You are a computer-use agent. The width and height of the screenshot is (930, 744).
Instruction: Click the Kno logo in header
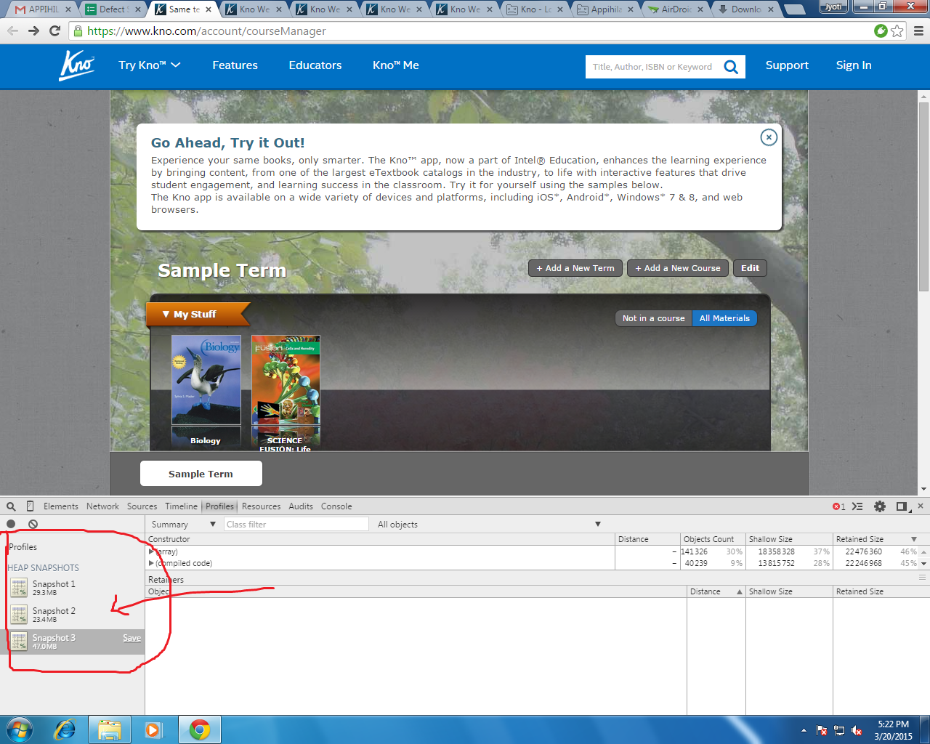[x=76, y=65]
